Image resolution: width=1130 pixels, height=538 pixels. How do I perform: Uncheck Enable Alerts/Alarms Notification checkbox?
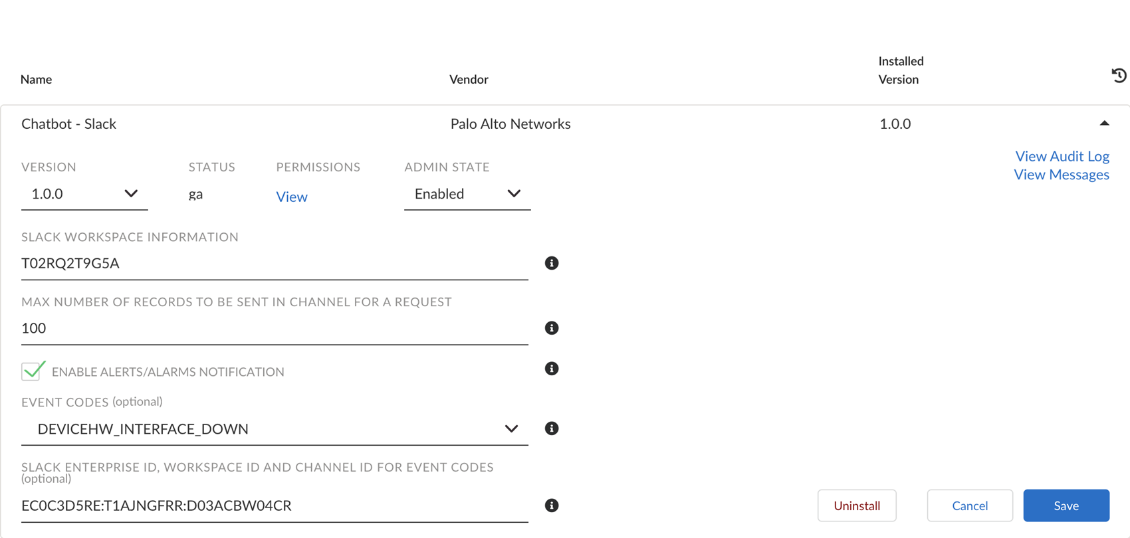tap(33, 371)
